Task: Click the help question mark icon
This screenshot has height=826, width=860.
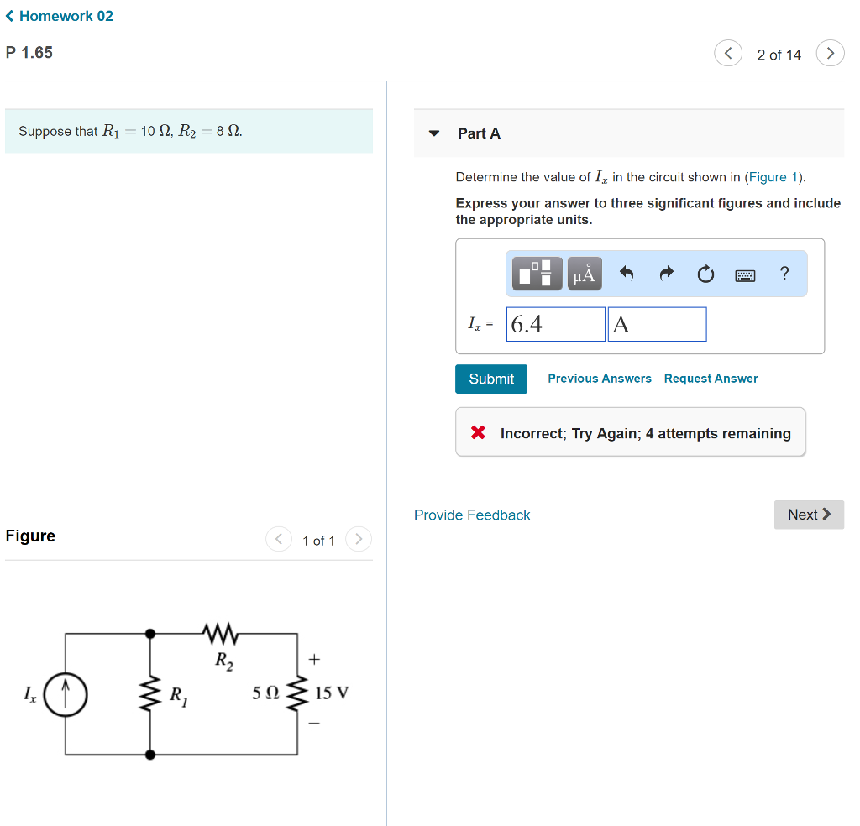Action: pyautogui.click(x=784, y=273)
